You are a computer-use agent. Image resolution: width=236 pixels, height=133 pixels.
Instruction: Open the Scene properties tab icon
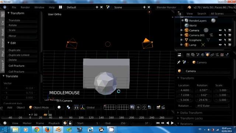point(198,55)
